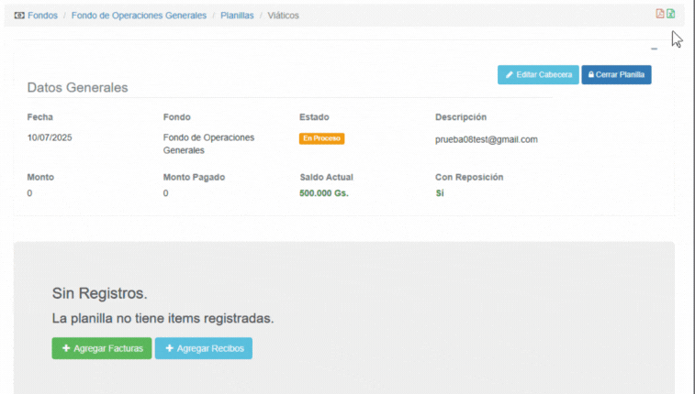Click the Monto Pagado label
The width and height of the screenshot is (695, 394).
194,178
